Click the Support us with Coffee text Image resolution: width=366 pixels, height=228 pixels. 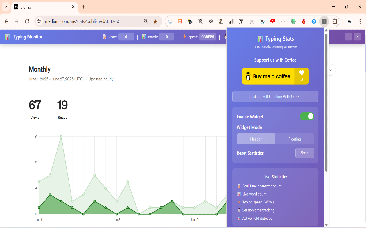pos(275,60)
